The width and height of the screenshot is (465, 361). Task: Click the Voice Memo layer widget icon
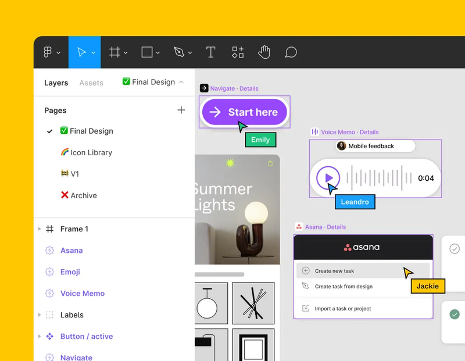pyautogui.click(x=49, y=294)
